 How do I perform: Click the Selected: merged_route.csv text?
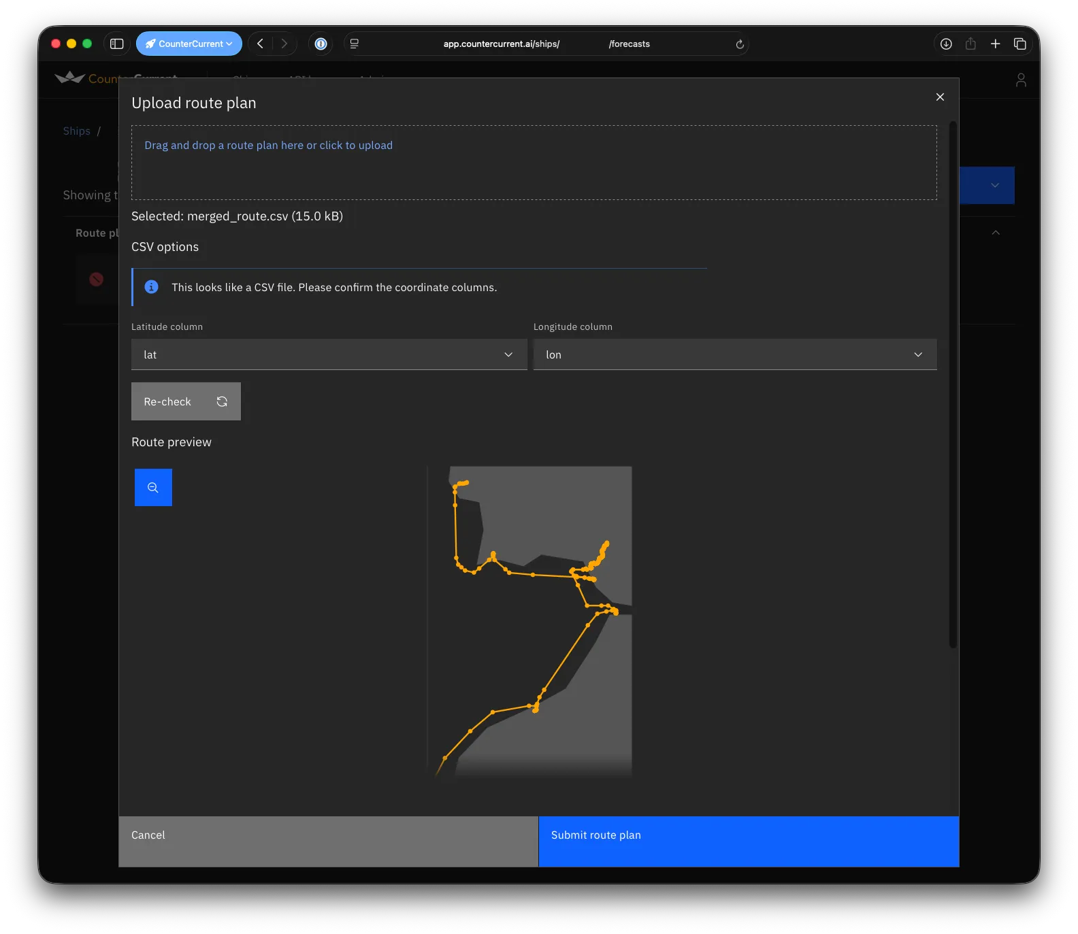tap(237, 216)
